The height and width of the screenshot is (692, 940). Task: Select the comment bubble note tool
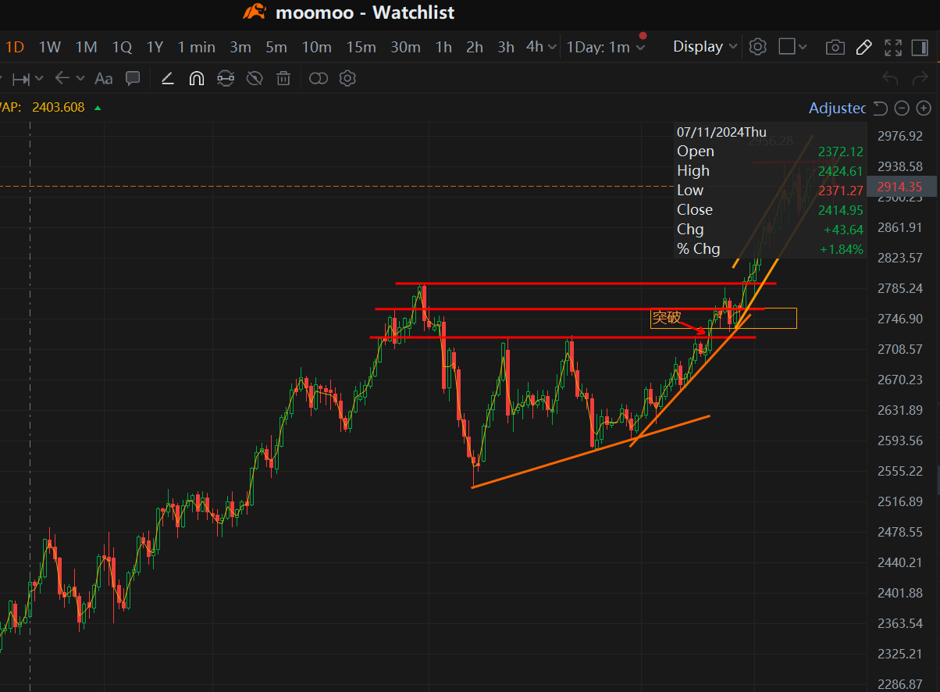pos(134,78)
